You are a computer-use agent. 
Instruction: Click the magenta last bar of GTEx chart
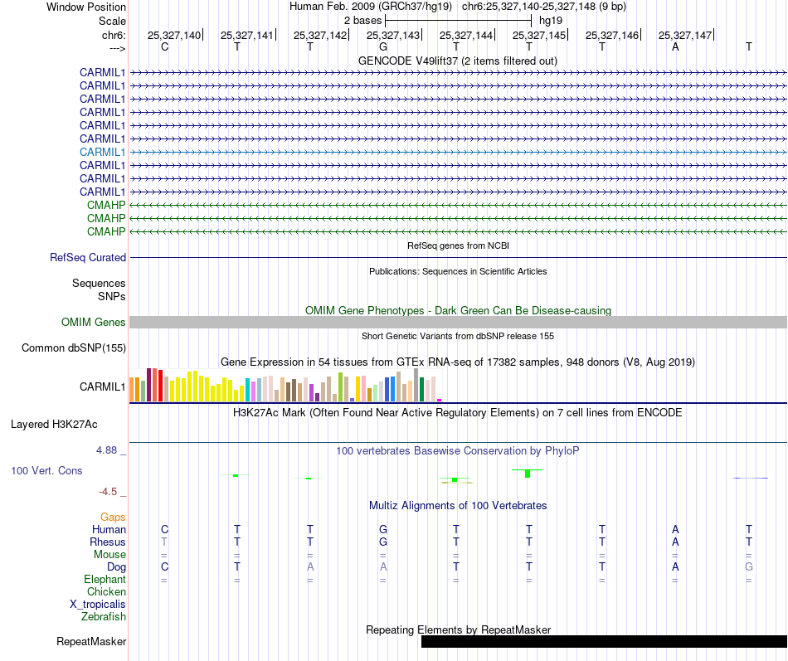(x=440, y=400)
